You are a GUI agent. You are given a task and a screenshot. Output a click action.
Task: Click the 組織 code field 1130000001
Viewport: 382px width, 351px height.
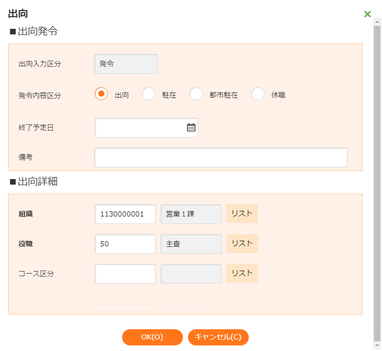point(125,214)
